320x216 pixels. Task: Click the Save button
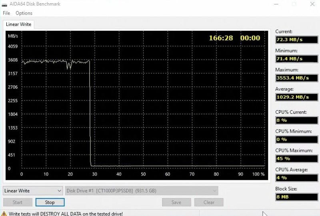[176, 202]
